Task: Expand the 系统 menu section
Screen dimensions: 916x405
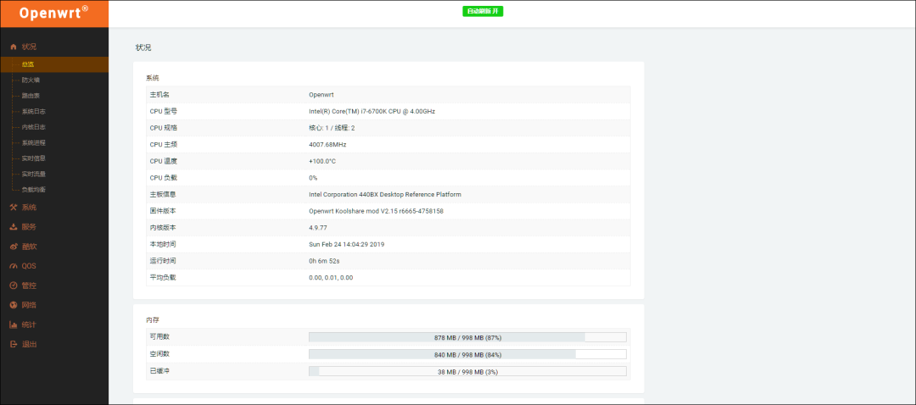Action: [30, 208]
